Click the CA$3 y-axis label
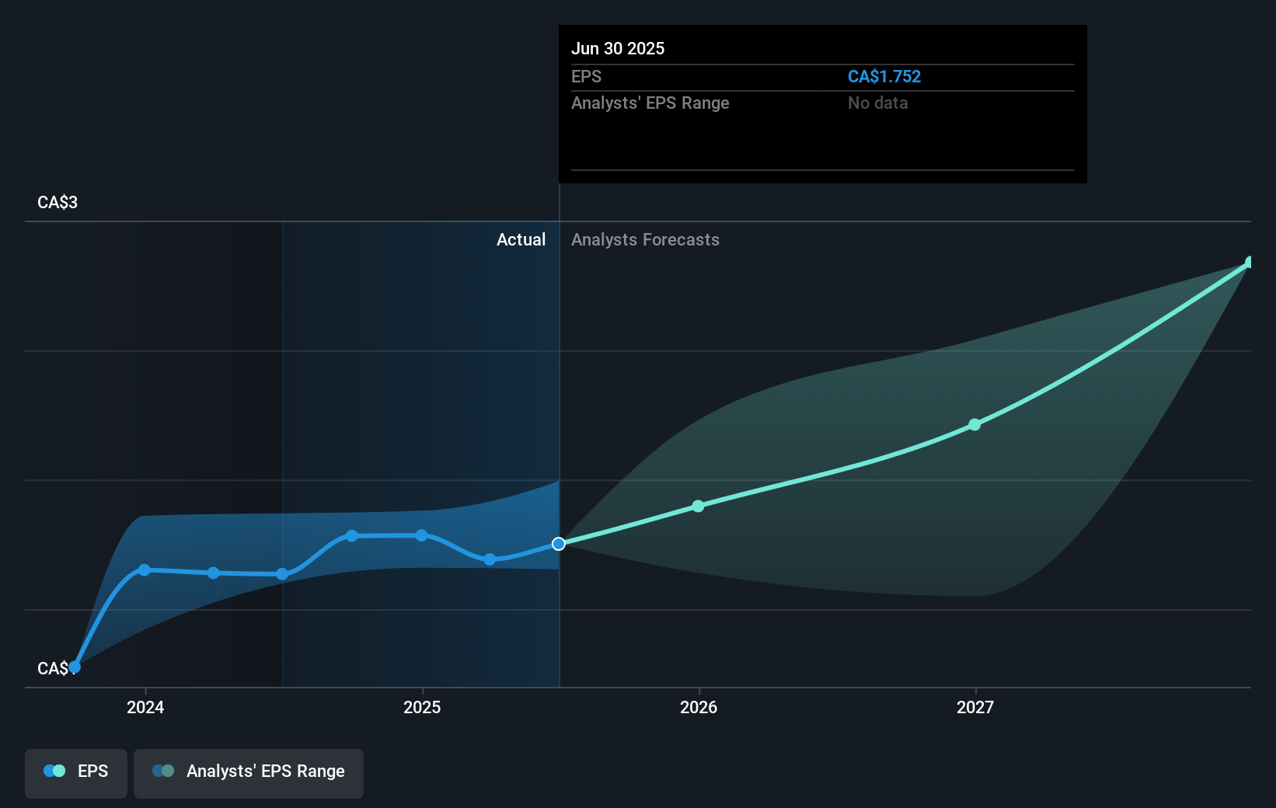Image resolution: width=1276 pixels, height=808 pixels. point(58,202)
